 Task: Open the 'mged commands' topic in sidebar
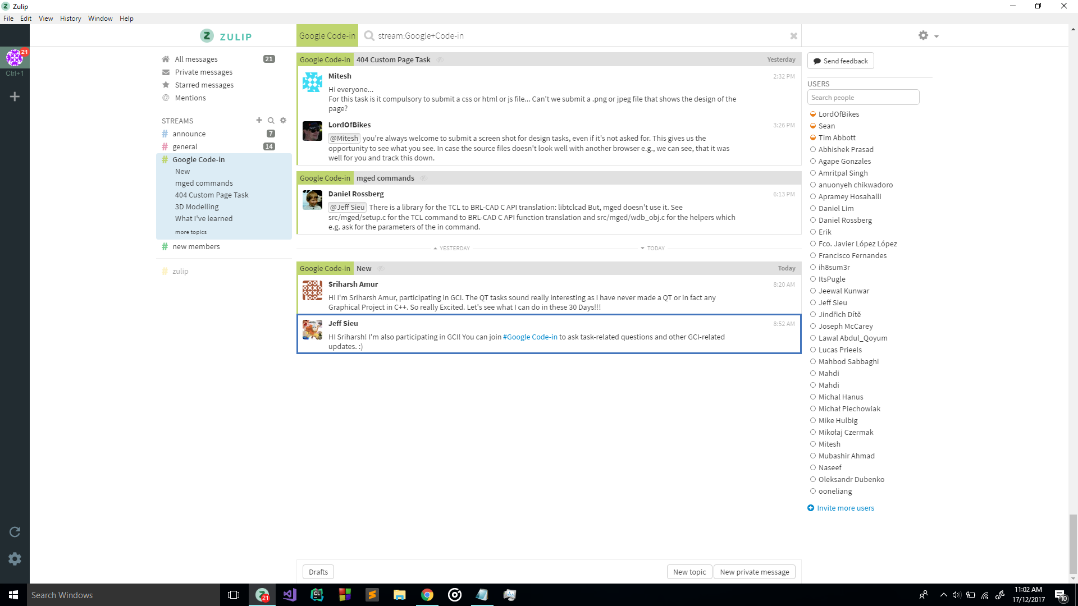tap(204, 183)
